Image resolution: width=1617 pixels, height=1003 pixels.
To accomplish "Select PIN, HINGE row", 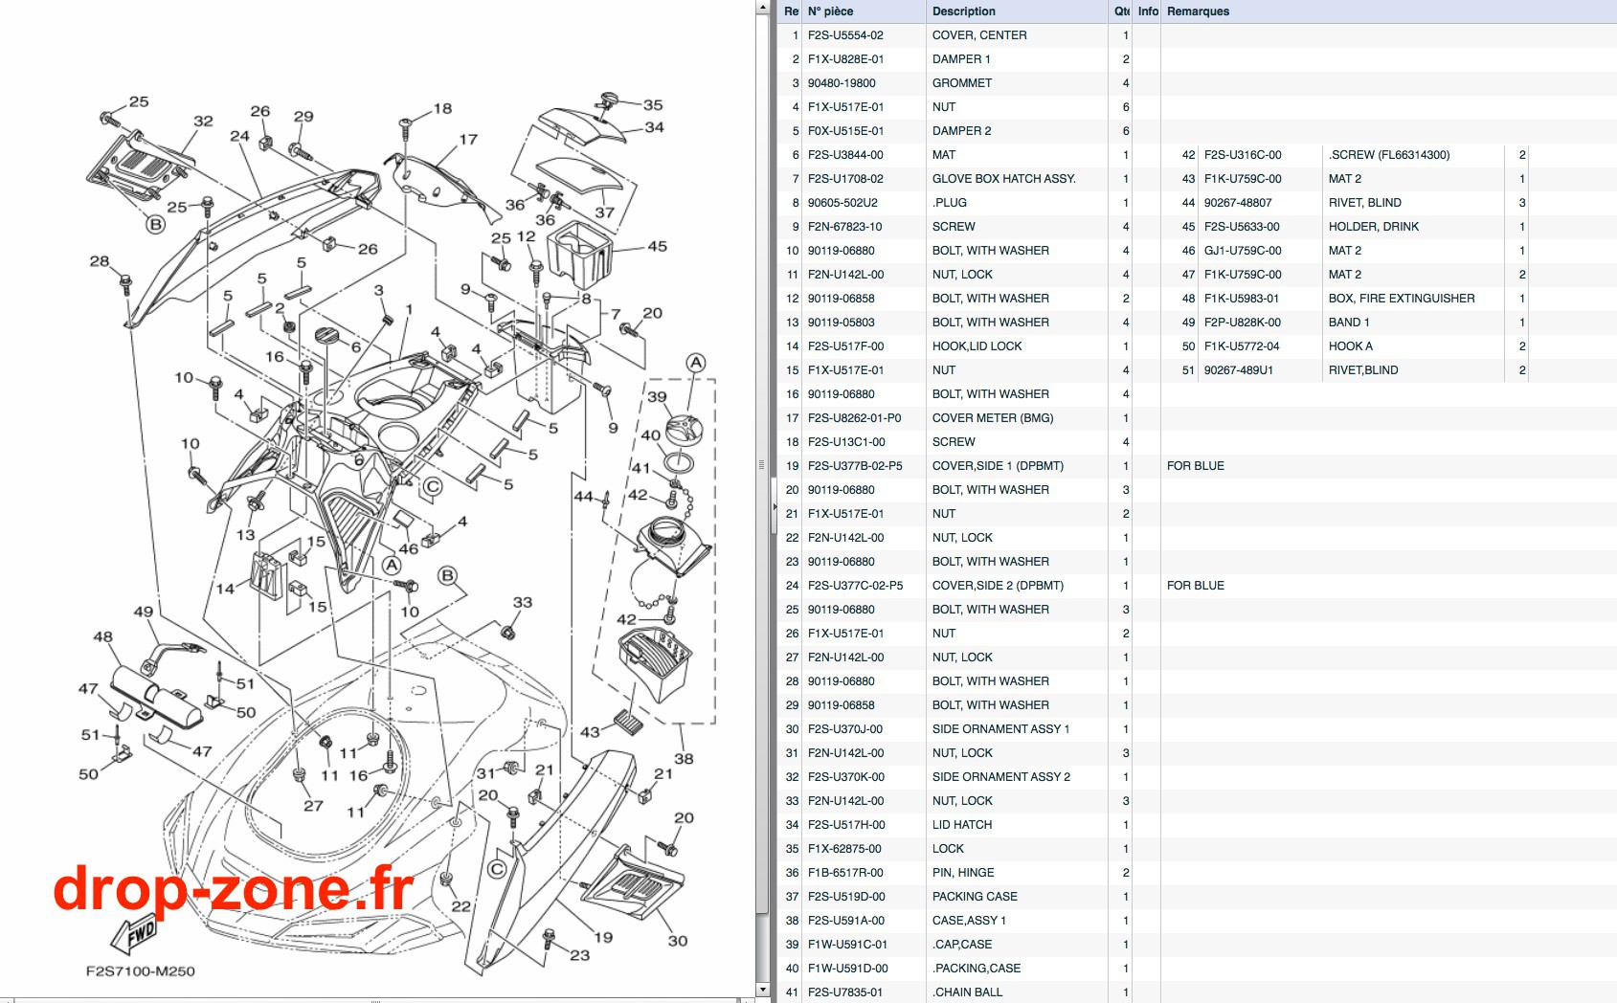I will 1197,873.
